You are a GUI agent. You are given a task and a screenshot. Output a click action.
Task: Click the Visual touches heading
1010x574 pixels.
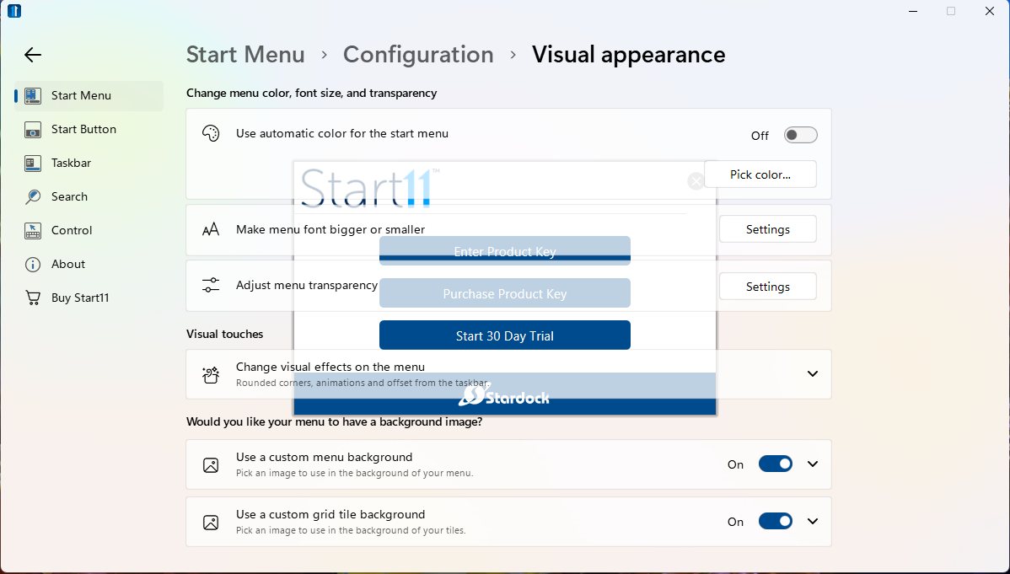pyautogui.click(x=225, y=334)
